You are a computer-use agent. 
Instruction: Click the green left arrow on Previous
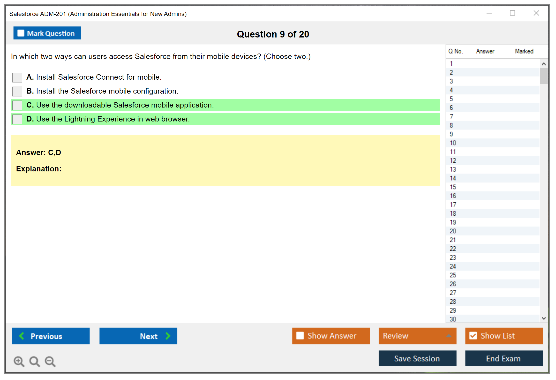tap(22, 336)
